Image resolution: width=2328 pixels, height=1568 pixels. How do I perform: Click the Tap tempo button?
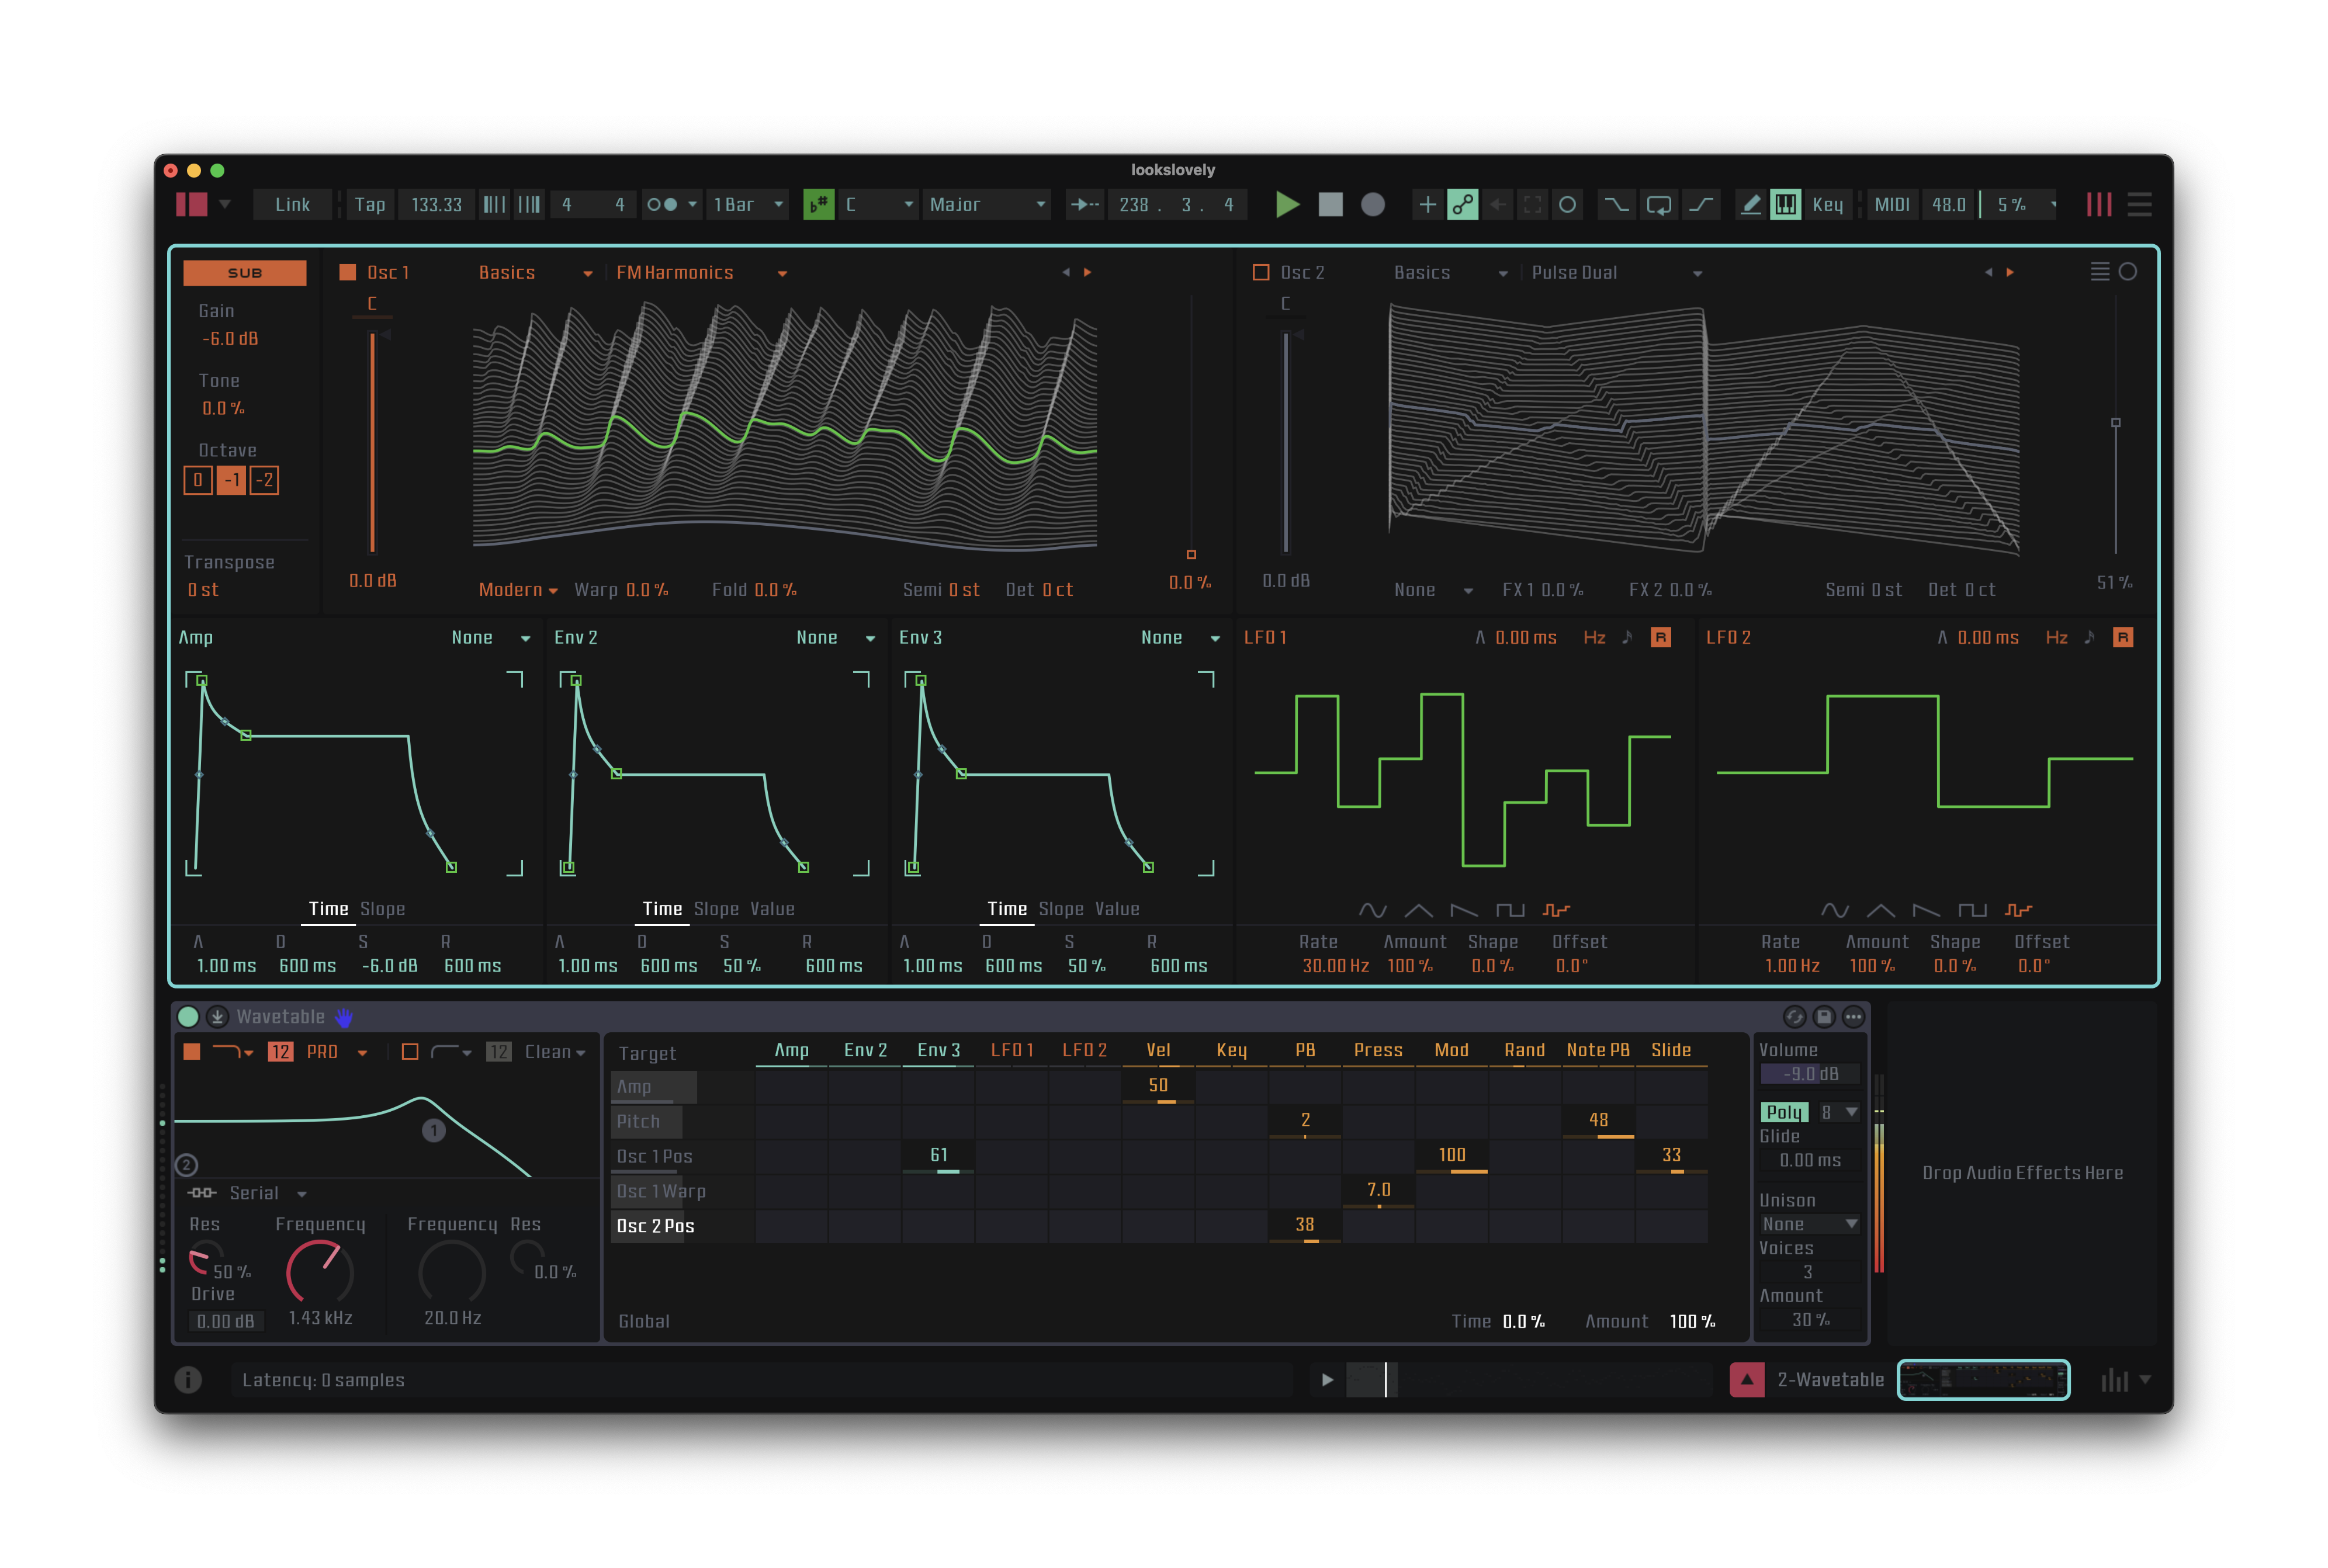click(369, 205)
